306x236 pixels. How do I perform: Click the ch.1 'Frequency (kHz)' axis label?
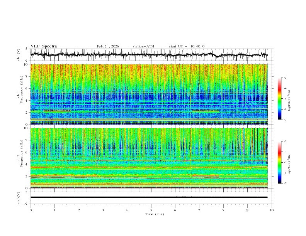click(21, 90)
